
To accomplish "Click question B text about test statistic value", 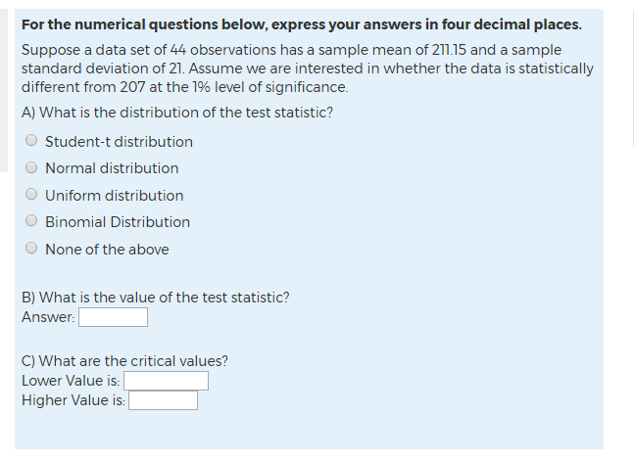I will pyautogui.click(x=155, y=298).
